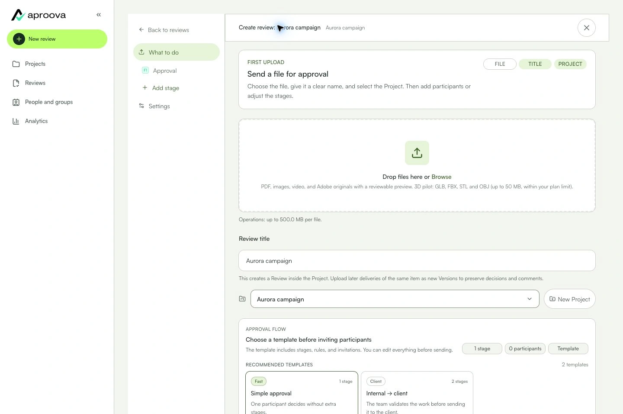Click the '2 templates' count text
Viewport: 623px width, 414px height.
[x=575, y=365]
